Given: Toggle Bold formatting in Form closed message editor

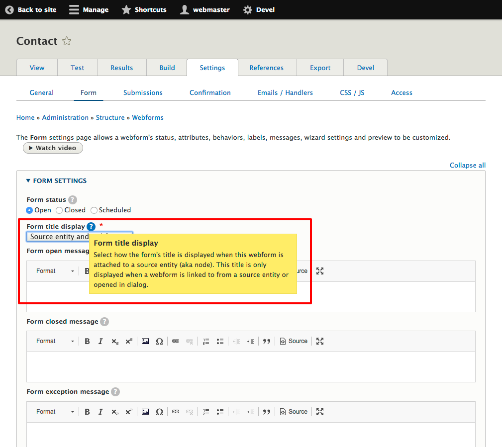Looking at the screenshot, I should pos(87,341).
